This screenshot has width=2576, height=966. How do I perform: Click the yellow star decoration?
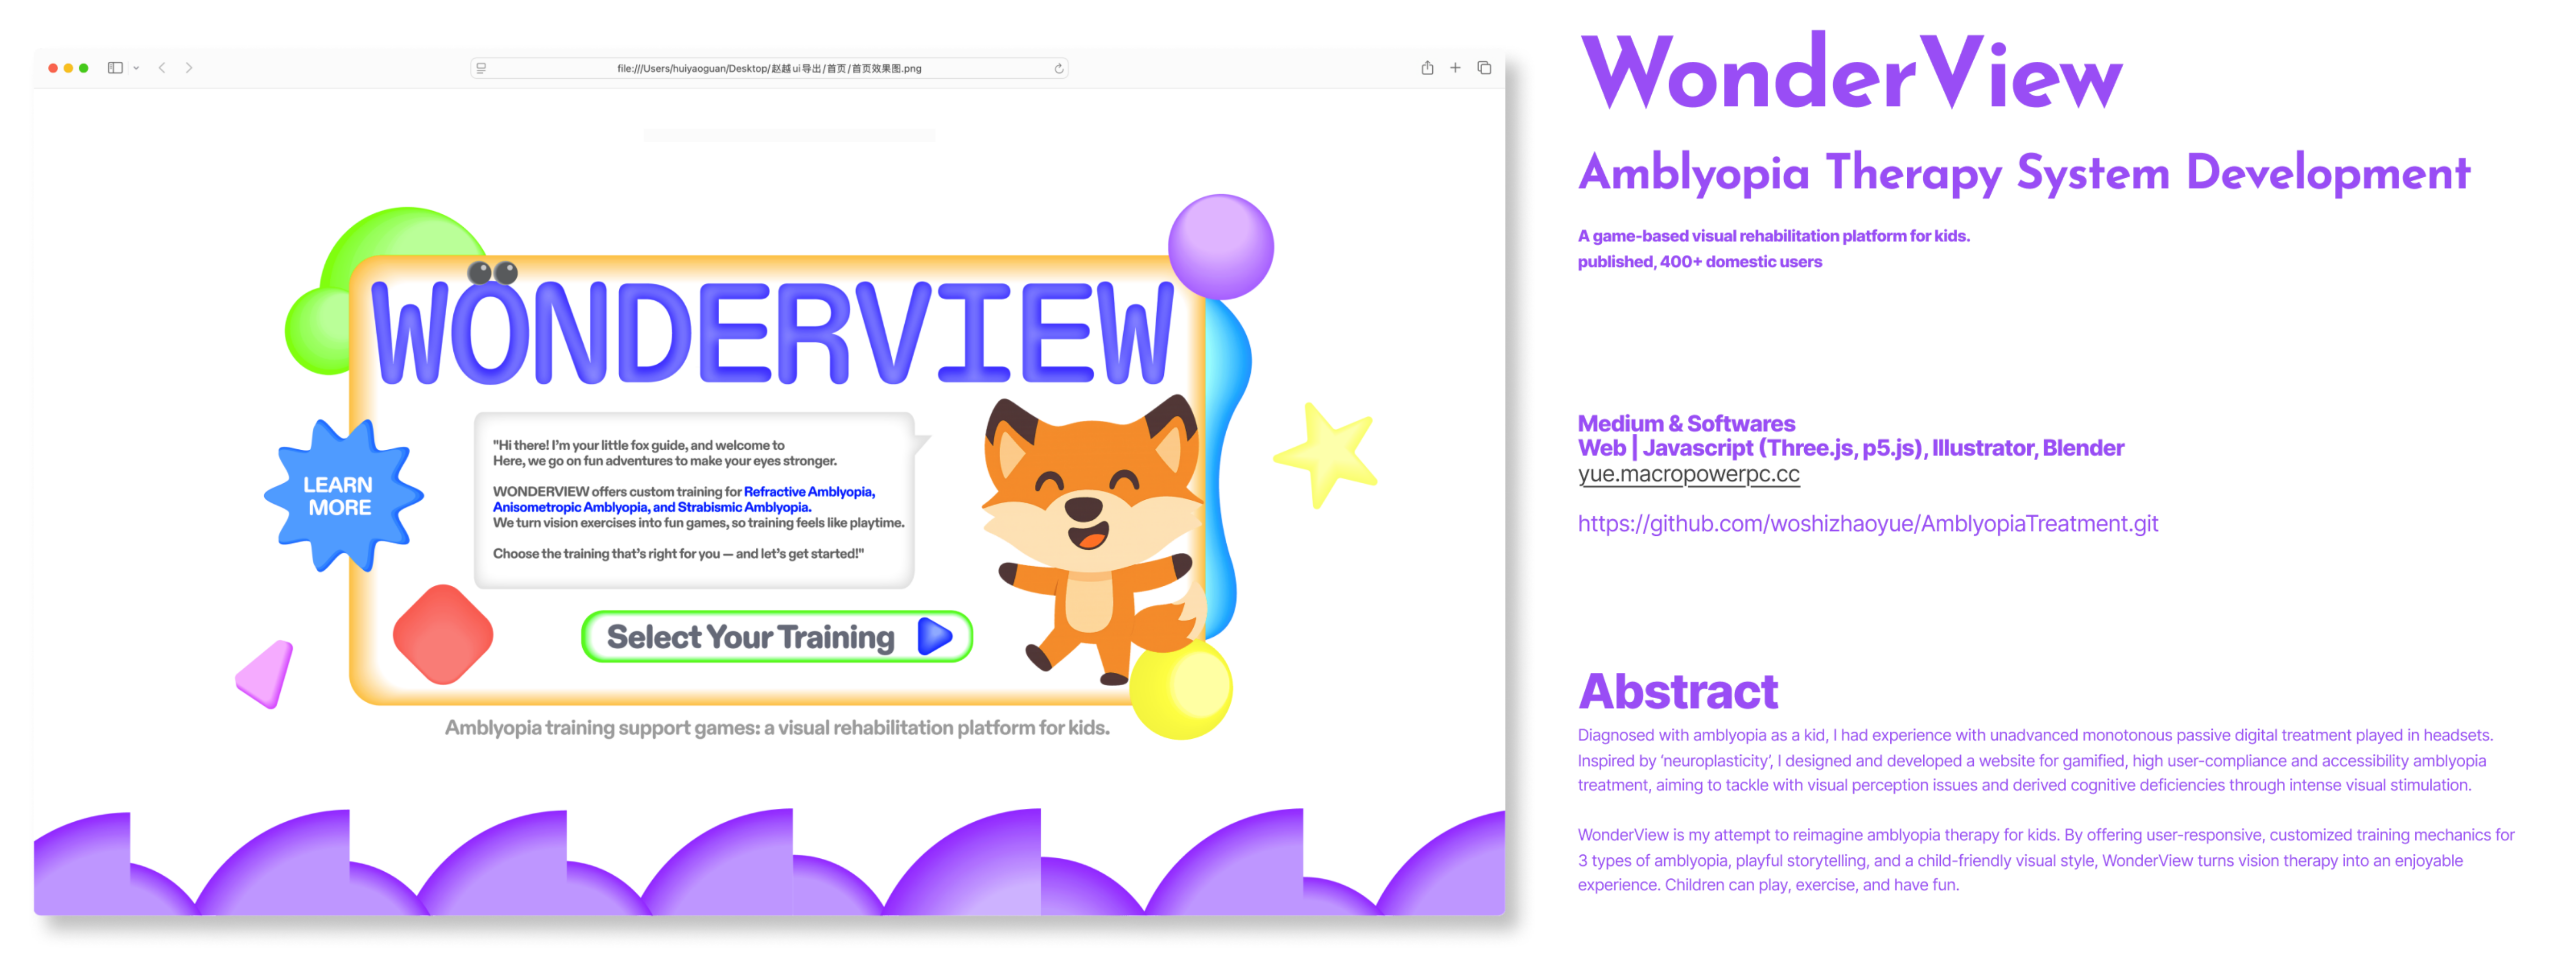(1328, 454)
